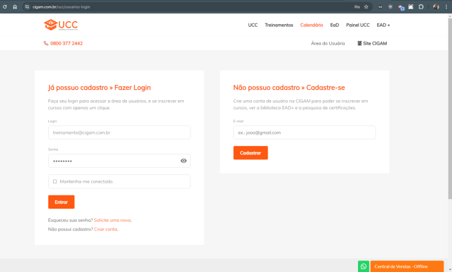
Task: Reload the page with the refresh icon
Action: [5, 7]
